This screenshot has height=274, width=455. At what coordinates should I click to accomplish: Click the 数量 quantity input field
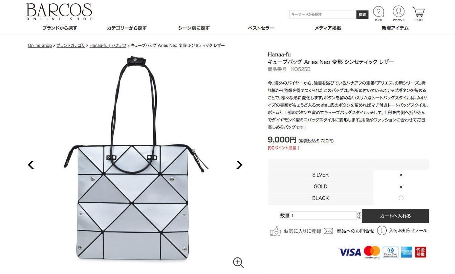click(x=323, y=215)
